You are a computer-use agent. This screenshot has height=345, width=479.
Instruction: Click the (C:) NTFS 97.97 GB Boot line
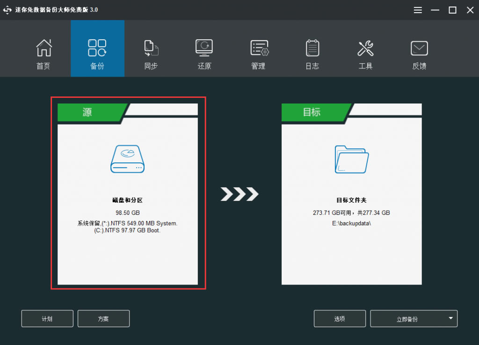127,230
